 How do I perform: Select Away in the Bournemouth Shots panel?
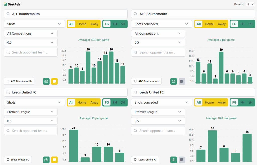(x=94, y=24)
